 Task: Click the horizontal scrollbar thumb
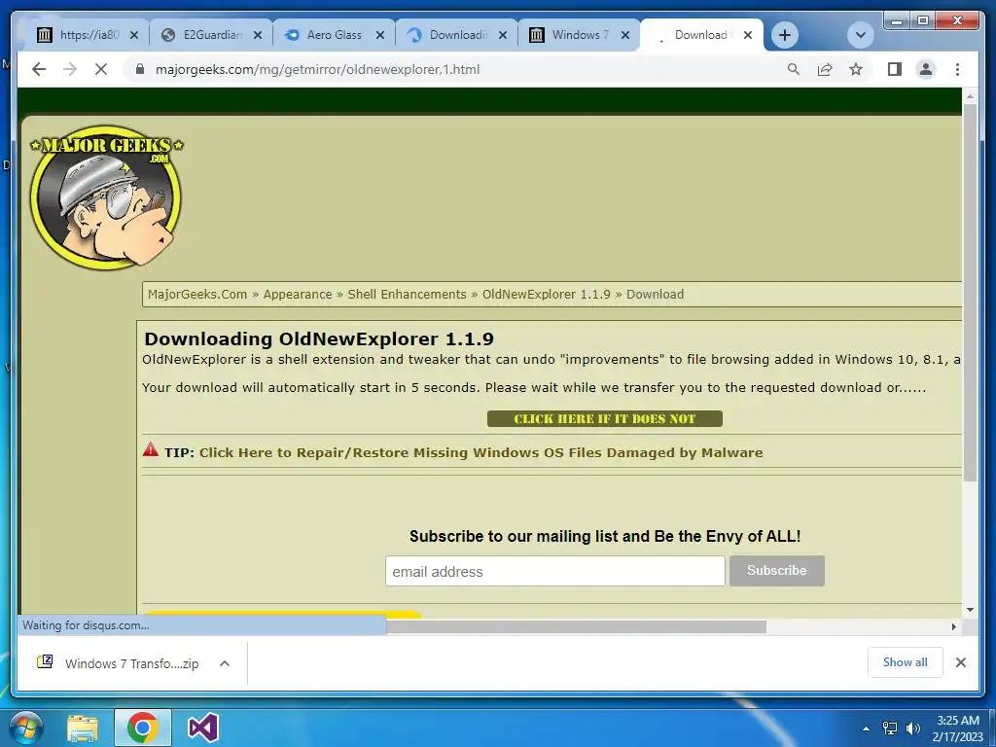576,626
